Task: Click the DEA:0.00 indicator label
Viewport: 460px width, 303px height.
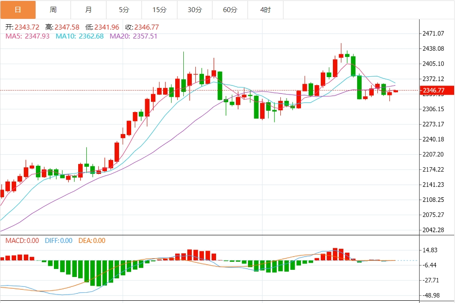Action: pos(92,241)
